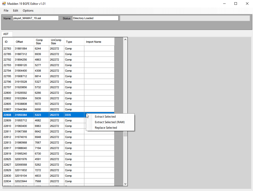
Task: Click UnComp size cell in row 22800
Action: pos(57,93)
